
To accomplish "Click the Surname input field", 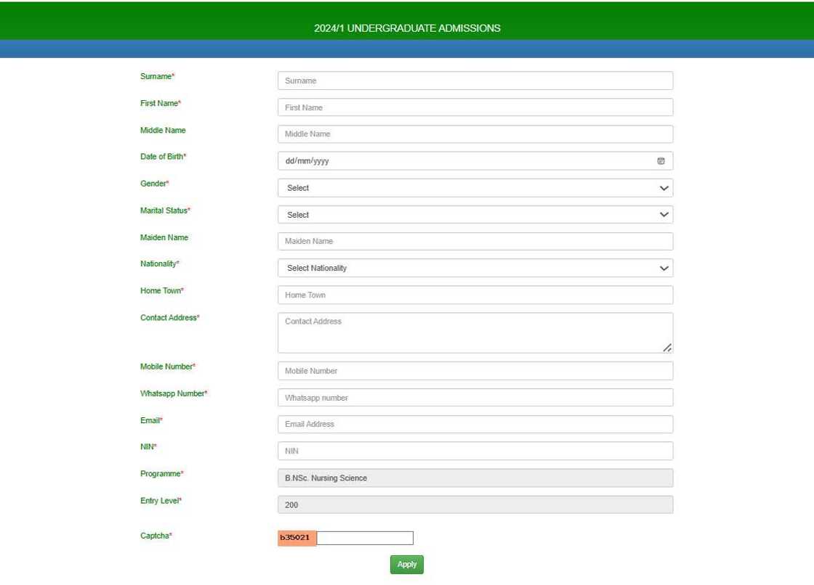I will click(475, 80).
